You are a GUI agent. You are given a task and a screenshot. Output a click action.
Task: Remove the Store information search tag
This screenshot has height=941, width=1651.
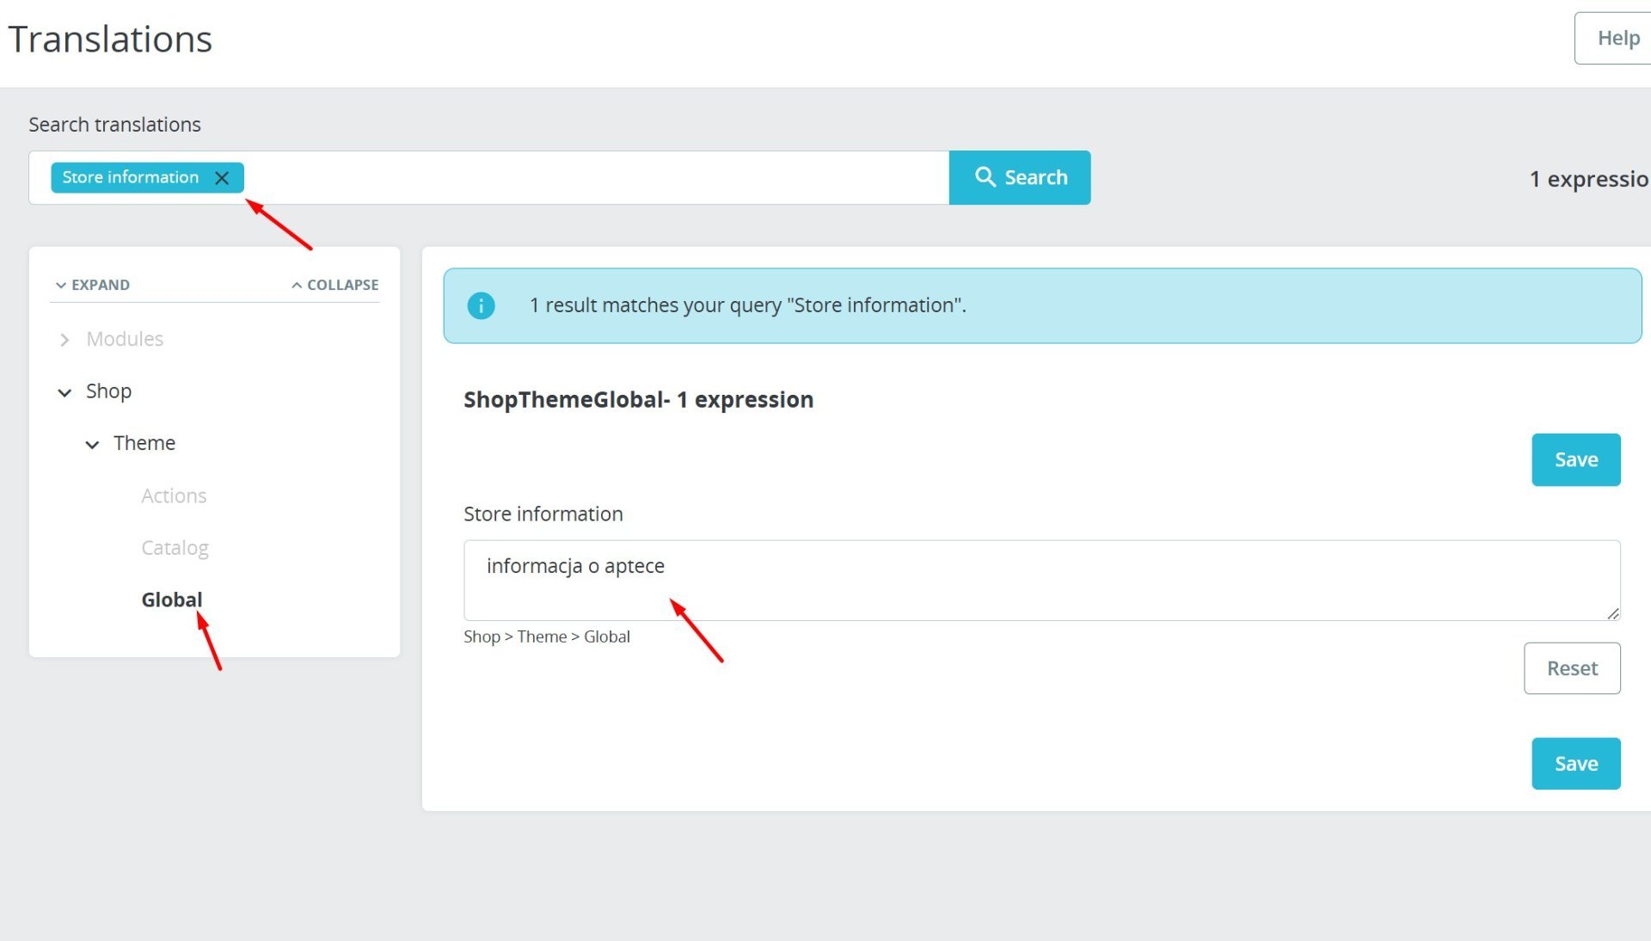222,178
